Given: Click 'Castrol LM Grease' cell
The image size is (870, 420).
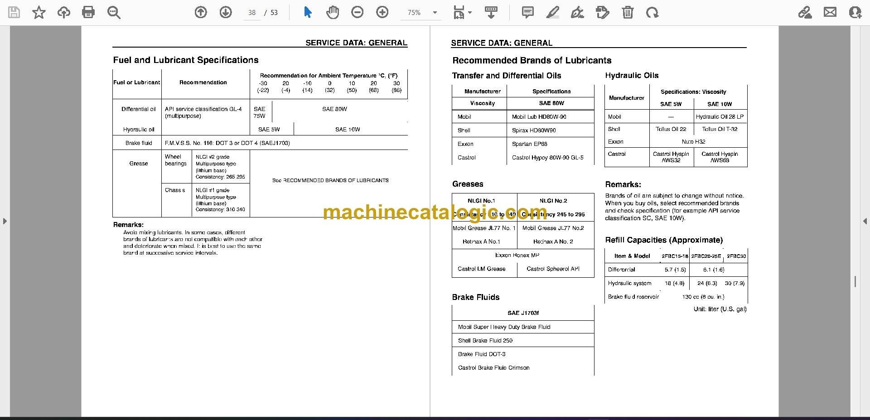Looking at the screenshot, I should (481, 269).
